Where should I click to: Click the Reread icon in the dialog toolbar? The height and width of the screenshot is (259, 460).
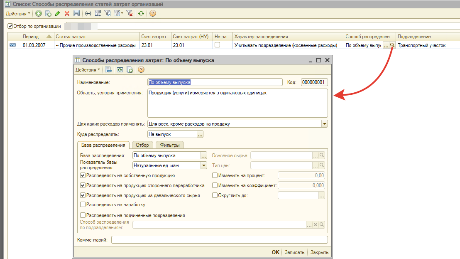click(x=120, y=70)
